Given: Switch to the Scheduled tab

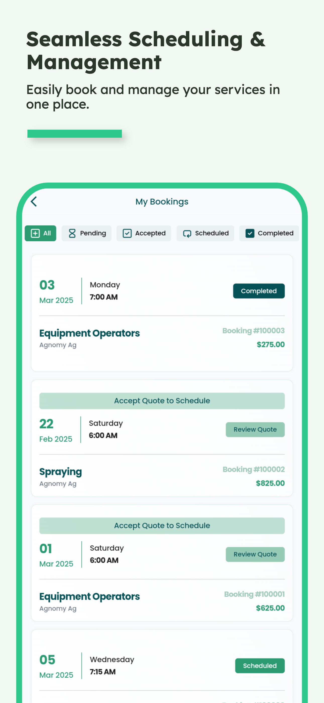Looking at the screenshot, I should 205,233.
